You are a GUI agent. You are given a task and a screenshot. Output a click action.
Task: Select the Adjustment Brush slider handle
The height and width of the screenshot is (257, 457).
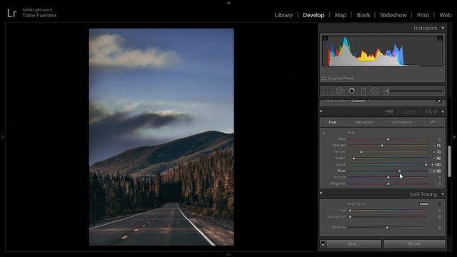387,91
